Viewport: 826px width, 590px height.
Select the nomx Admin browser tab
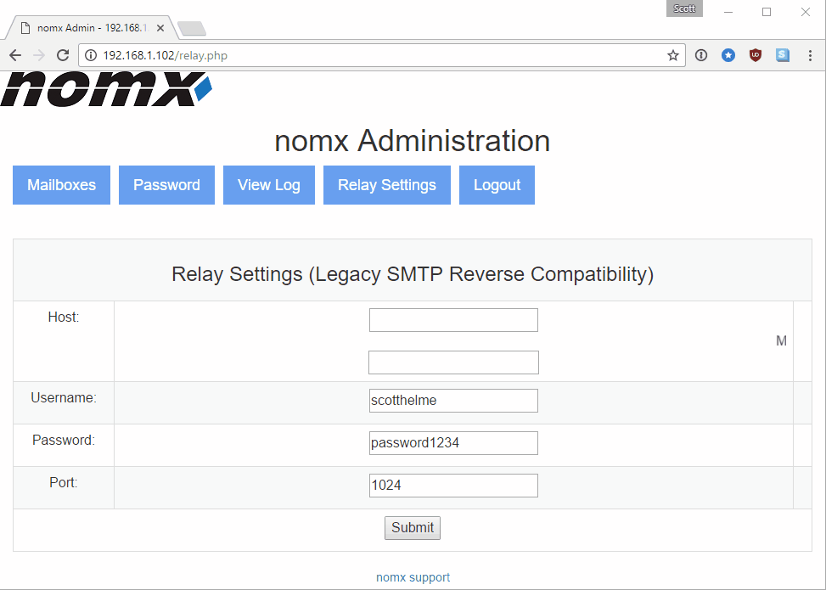click(x=93, y=28)
